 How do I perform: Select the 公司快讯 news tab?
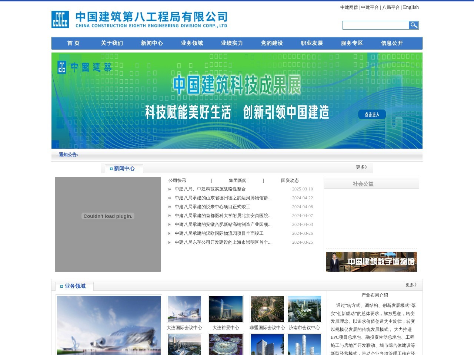(x=177, y=180)
